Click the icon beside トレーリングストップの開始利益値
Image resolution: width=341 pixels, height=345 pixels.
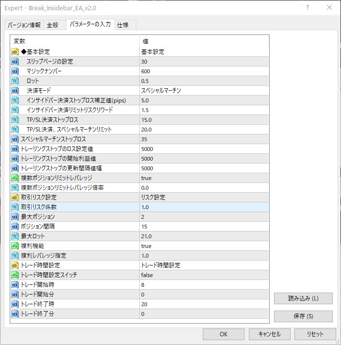point(15,159)
